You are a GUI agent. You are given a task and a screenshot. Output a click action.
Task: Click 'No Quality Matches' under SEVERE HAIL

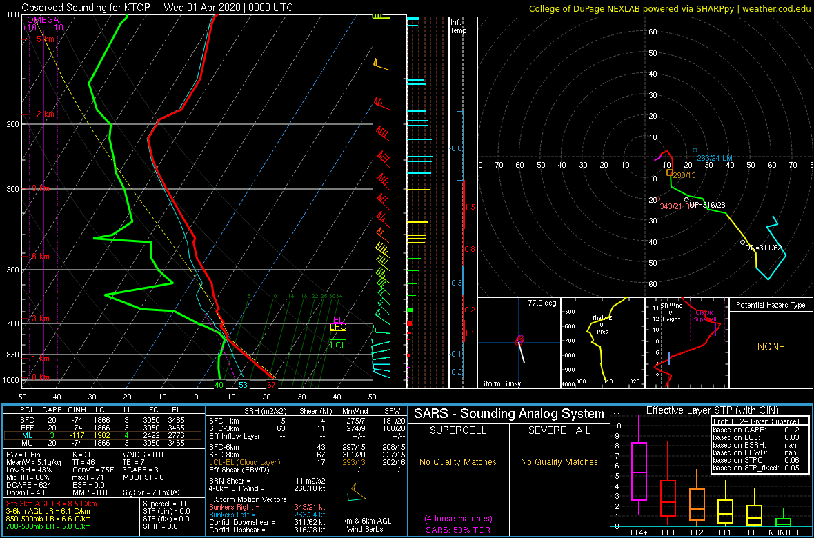559,461
